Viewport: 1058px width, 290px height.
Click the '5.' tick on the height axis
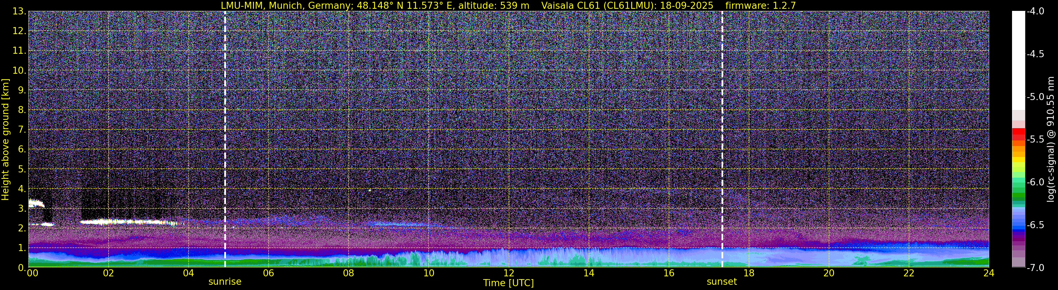[22, 169]
